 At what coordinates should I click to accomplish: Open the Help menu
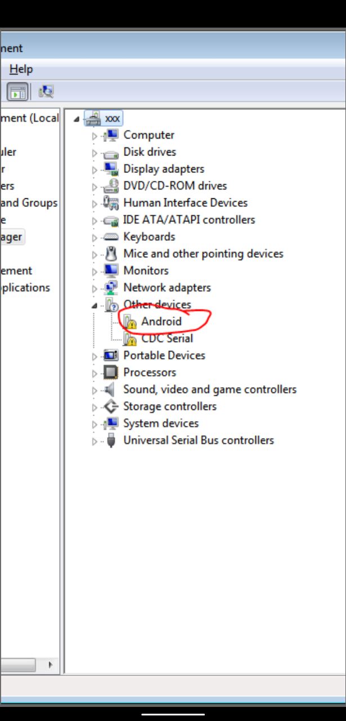tap(21, 69)
